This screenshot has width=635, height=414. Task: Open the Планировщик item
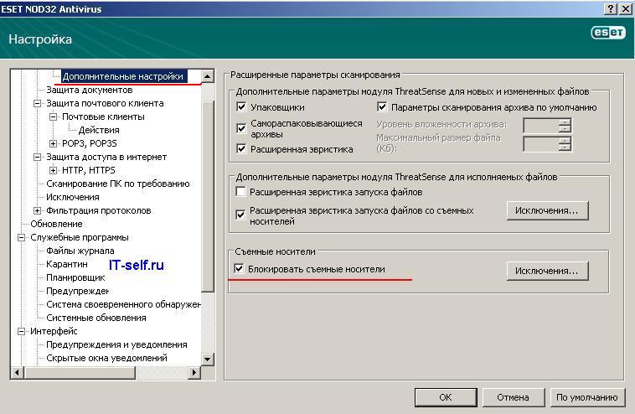pyautogui.click(x=75, y=277)
